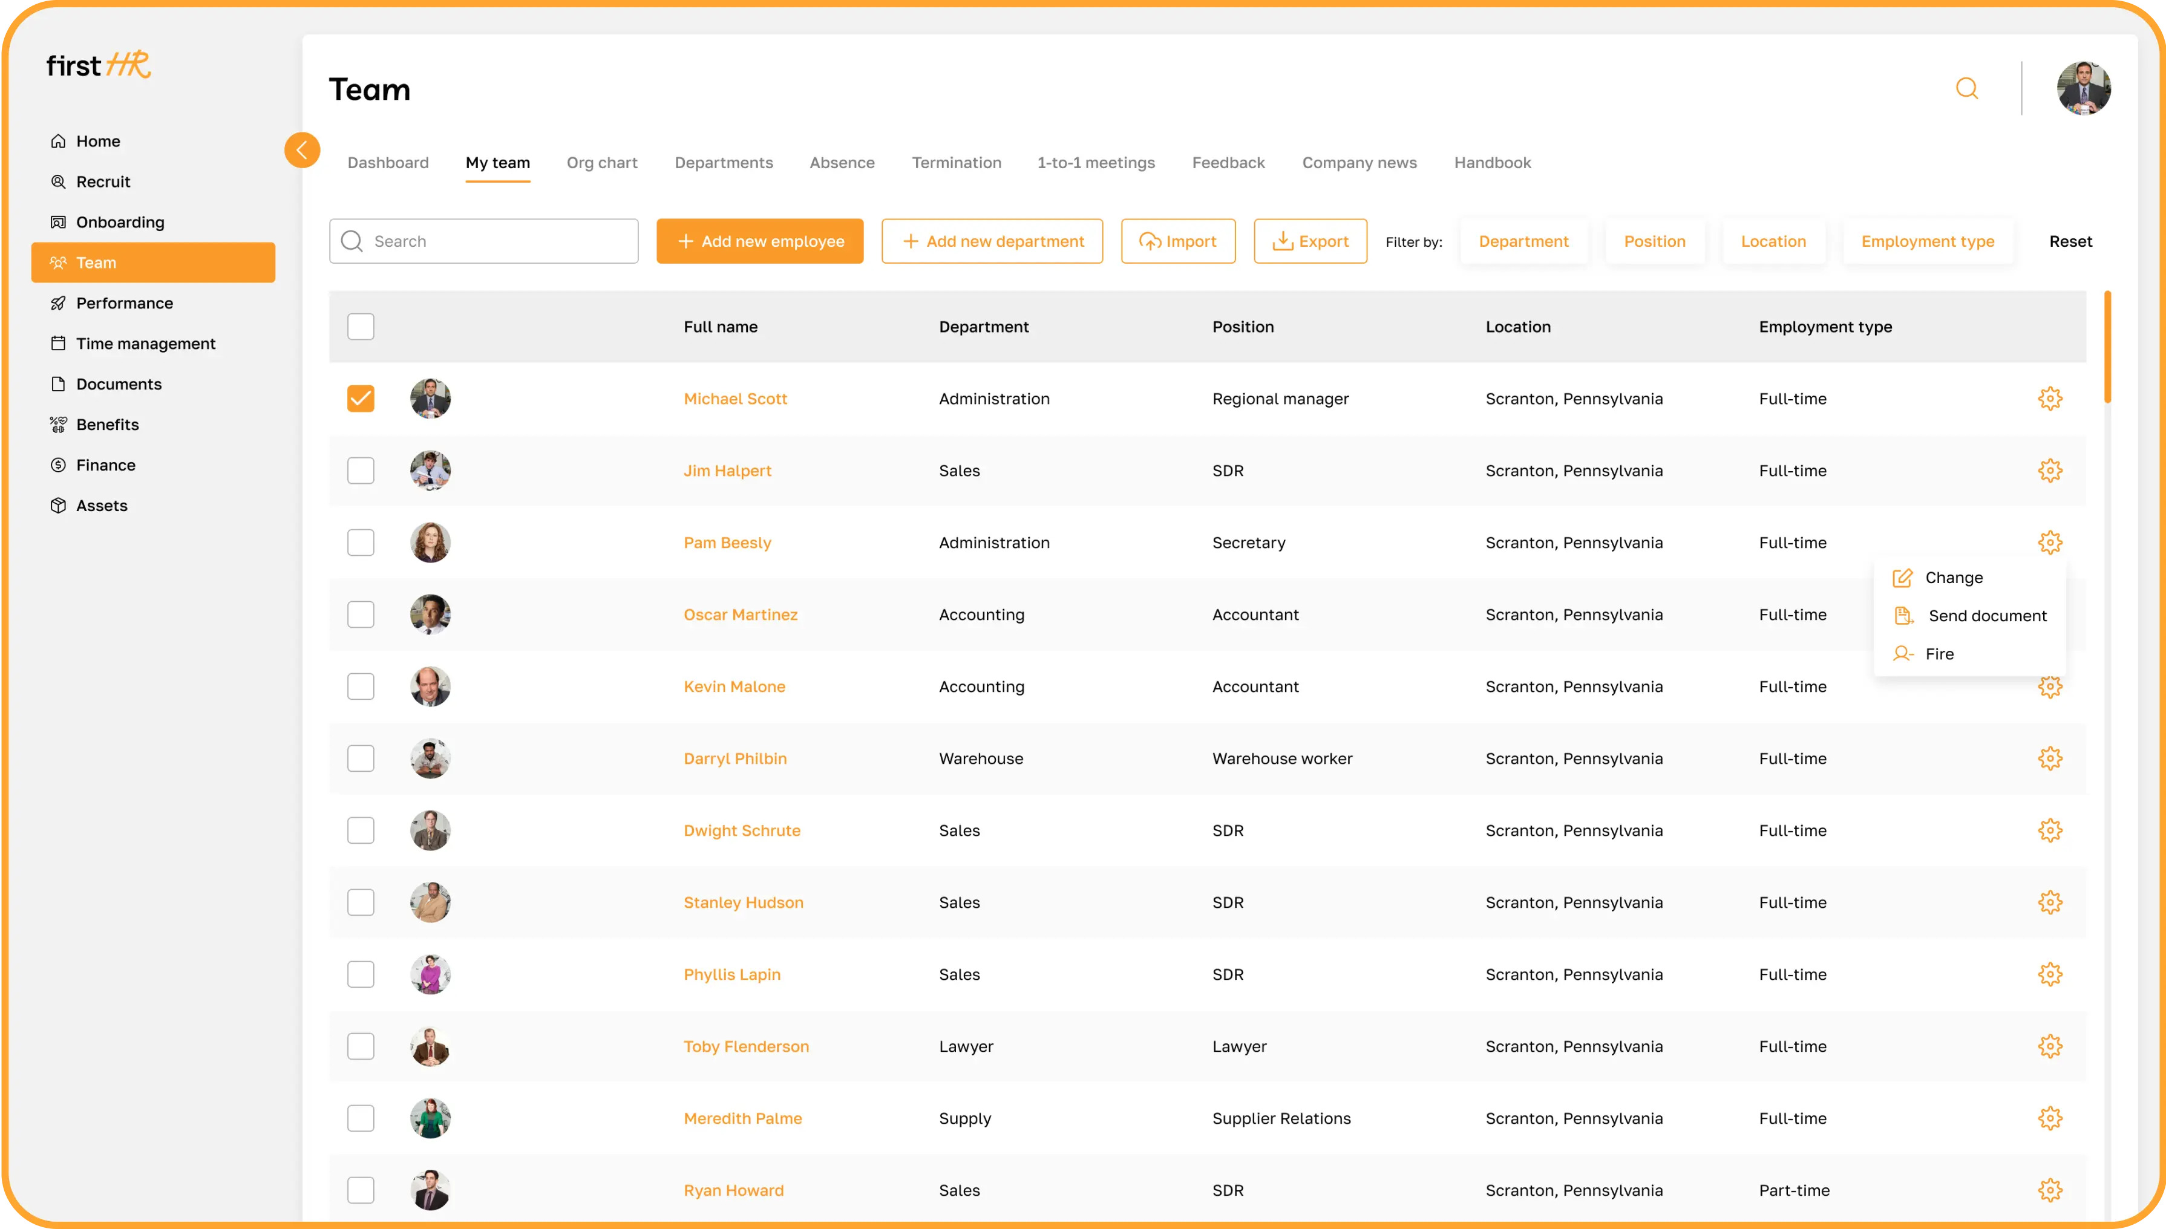2166x1229 pixels.
Task: Reset the applied filters
Action: tap(2070, 241)
